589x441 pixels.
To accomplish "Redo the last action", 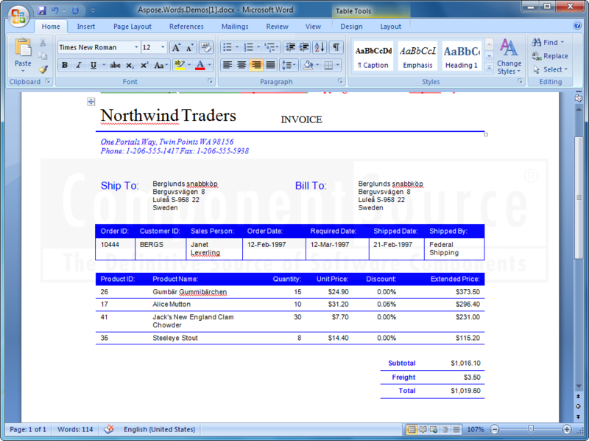I will tap(75, 10).
